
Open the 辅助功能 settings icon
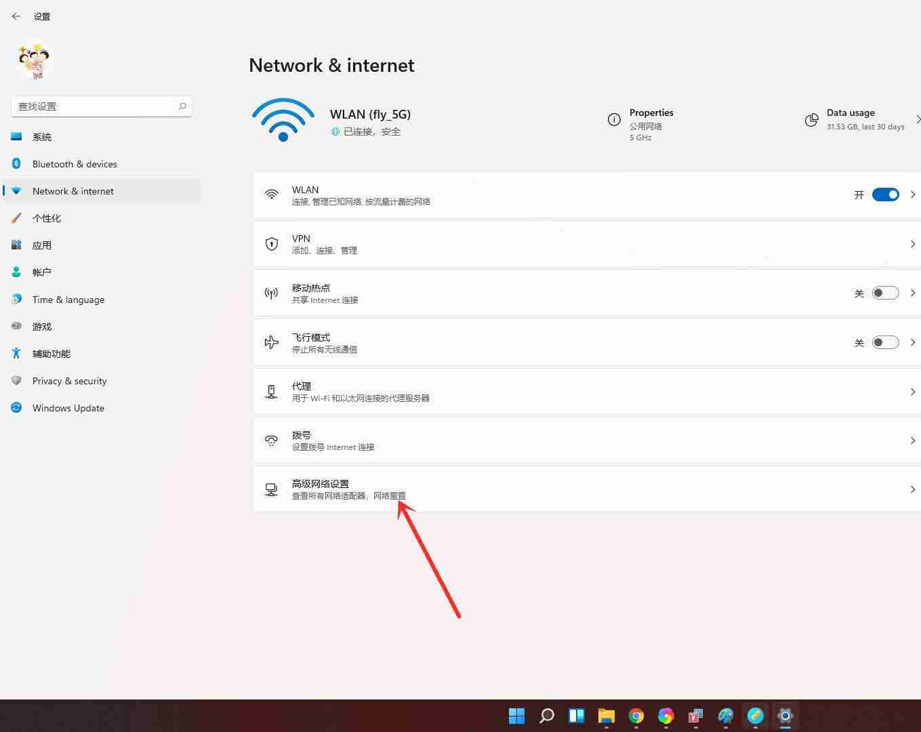tap(16, 353)
